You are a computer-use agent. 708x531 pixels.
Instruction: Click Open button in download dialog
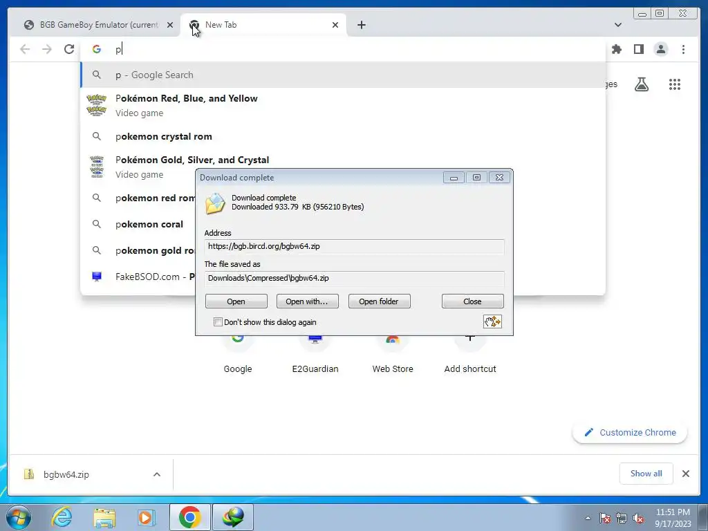[x=236, y=301]
